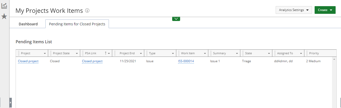Click the drag handle of Summary column
The width and height of the screenshot is (341, 108).
(211, 53)
